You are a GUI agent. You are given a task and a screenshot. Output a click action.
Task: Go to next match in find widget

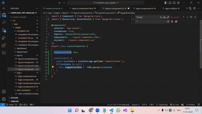tap(187, 17)
